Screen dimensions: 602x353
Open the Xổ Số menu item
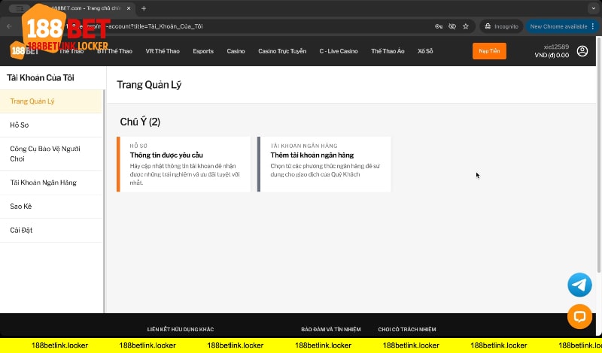click(x=425, y=51)
